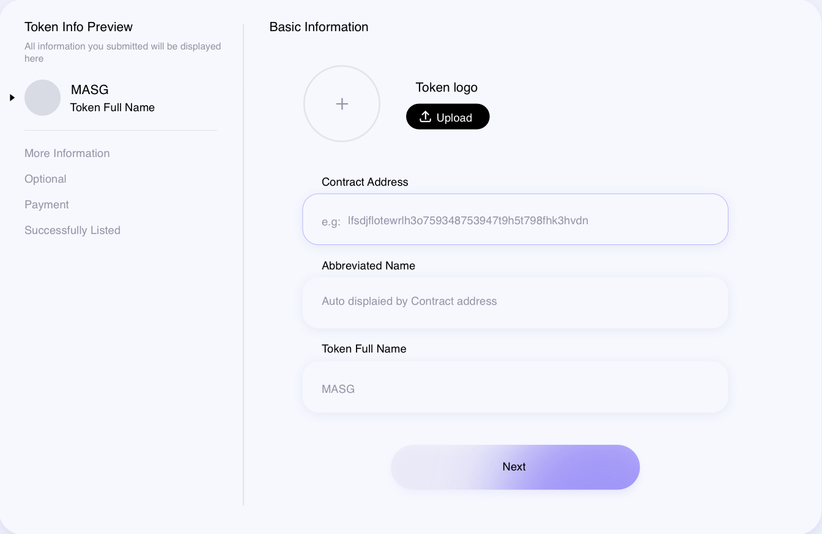Click Token Full Name preview text in sidebar

[113, 108]
